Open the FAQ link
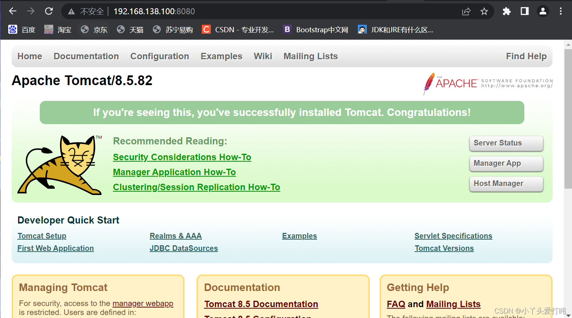Image resolution: width=572 pixels, height=318 pixels. [396, 304]
